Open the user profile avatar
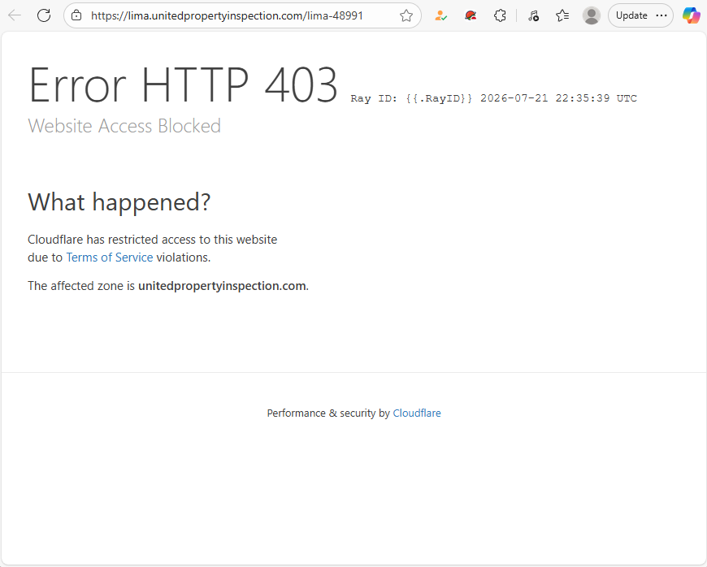Viewport: 707px width, 567px height. (x=591, y=15)
